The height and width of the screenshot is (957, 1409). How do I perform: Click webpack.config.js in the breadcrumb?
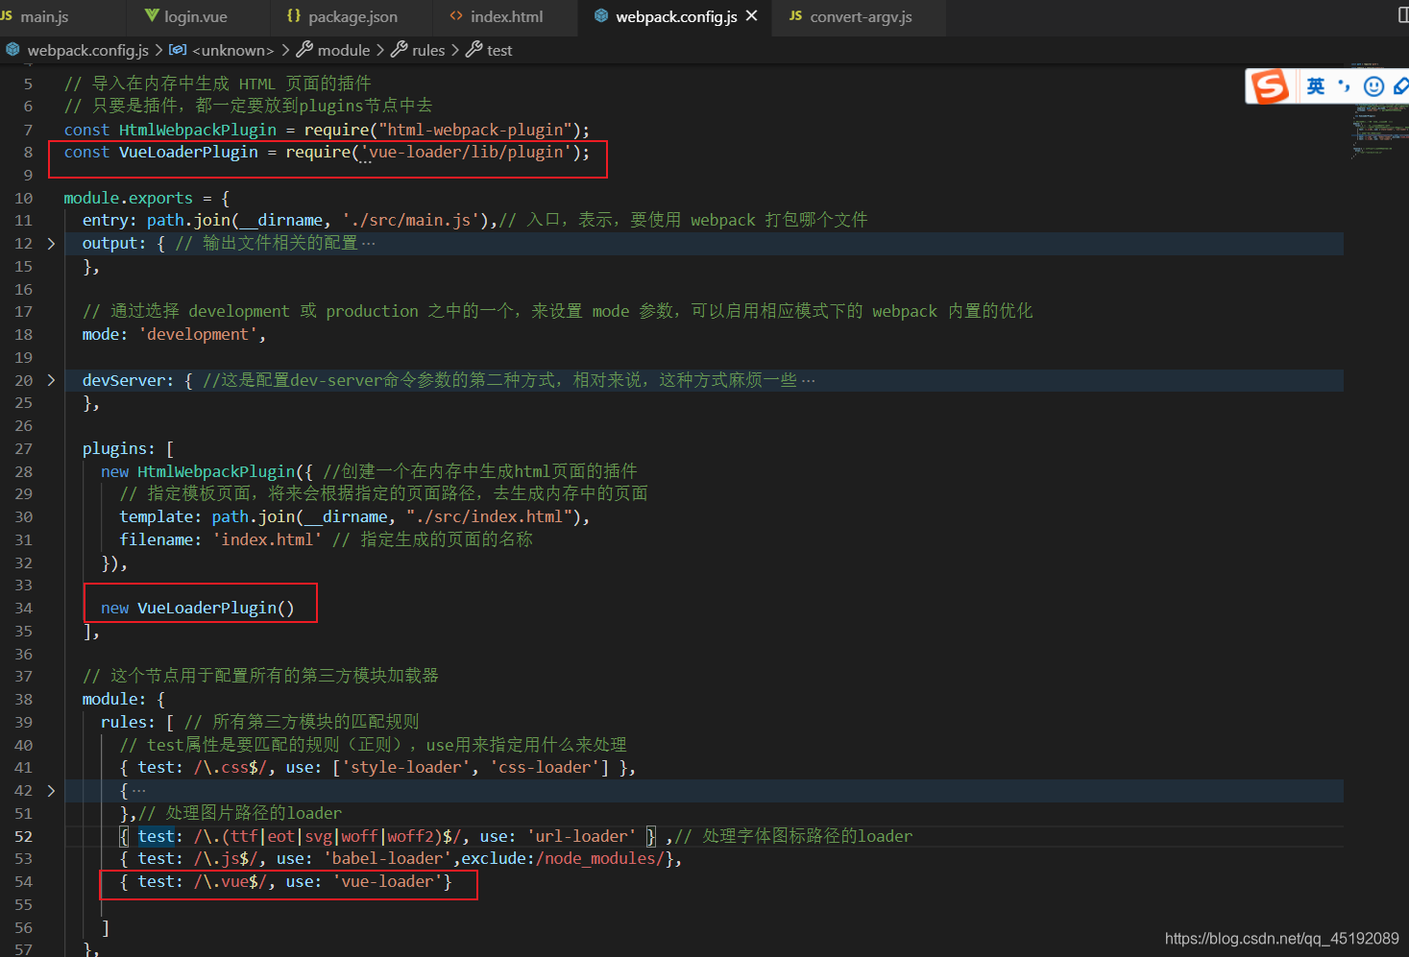coord(87,50)
